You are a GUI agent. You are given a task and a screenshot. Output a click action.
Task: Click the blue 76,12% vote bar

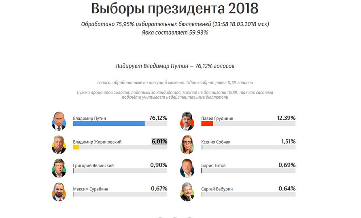coord(108,124)
